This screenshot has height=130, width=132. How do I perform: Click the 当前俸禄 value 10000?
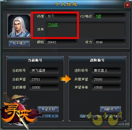pyautogui.click(x=44, y=87)
